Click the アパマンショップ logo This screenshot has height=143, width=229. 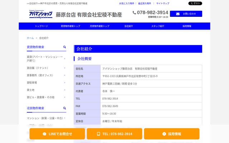[x=41, y=14]
